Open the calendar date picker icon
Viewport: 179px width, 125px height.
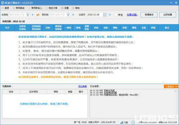(105, 15)
